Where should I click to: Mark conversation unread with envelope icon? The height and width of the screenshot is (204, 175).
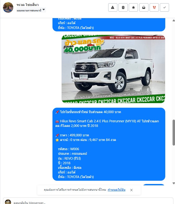pos(144,8)
